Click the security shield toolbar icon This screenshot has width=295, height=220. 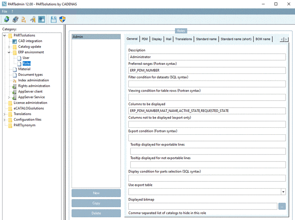click(x=62, y=19)
